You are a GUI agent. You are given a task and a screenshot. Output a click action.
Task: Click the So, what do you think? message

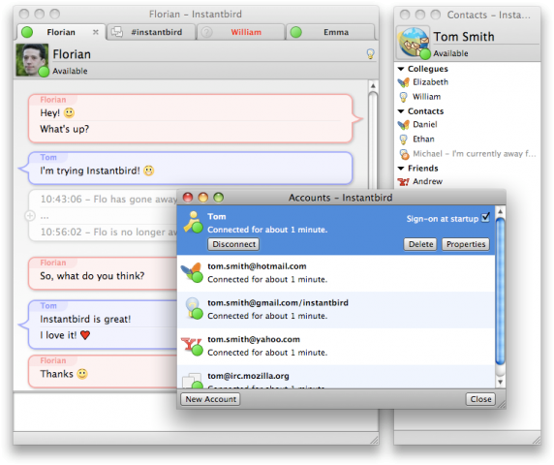(x=92, y=275)
